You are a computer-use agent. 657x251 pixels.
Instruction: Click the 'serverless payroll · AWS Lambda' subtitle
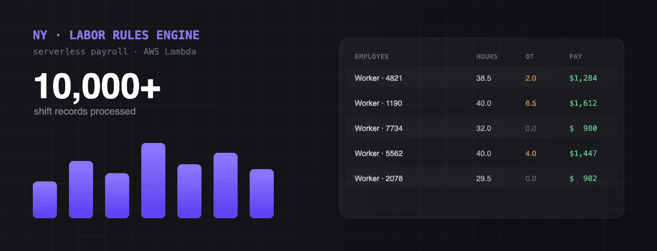click(114, 52)
